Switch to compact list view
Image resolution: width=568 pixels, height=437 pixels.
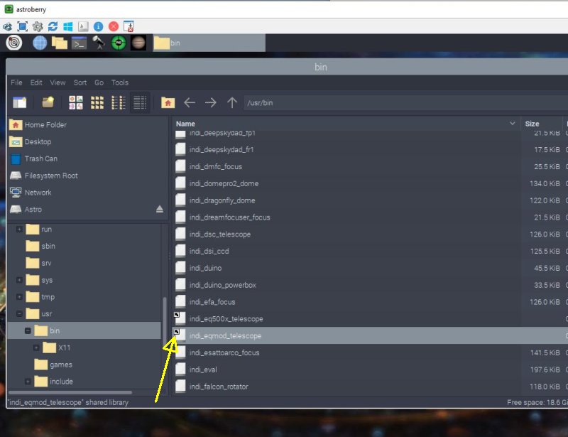click(119, 102)
